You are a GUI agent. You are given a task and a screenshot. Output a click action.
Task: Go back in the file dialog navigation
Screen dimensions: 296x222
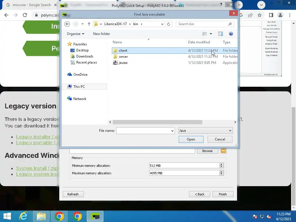(x=67, y=24)
